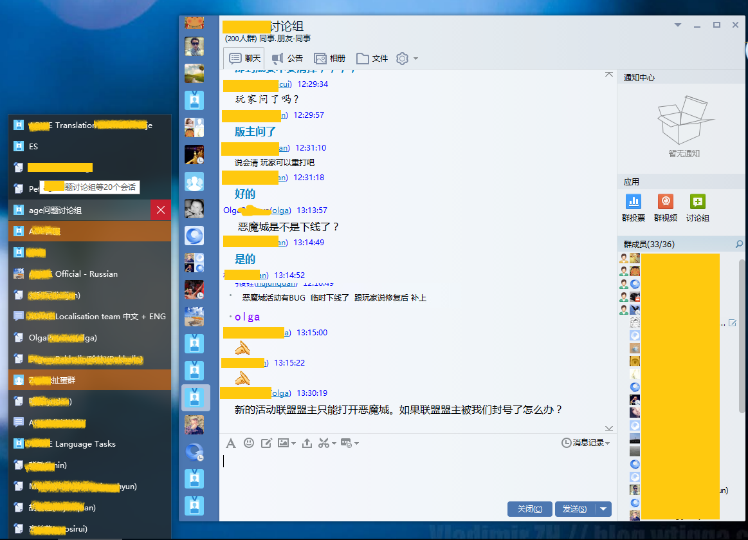Open the Language Tasks conversation
This screenshot has width=748, height=540.
pyautogui.click(x=89, y=444)
